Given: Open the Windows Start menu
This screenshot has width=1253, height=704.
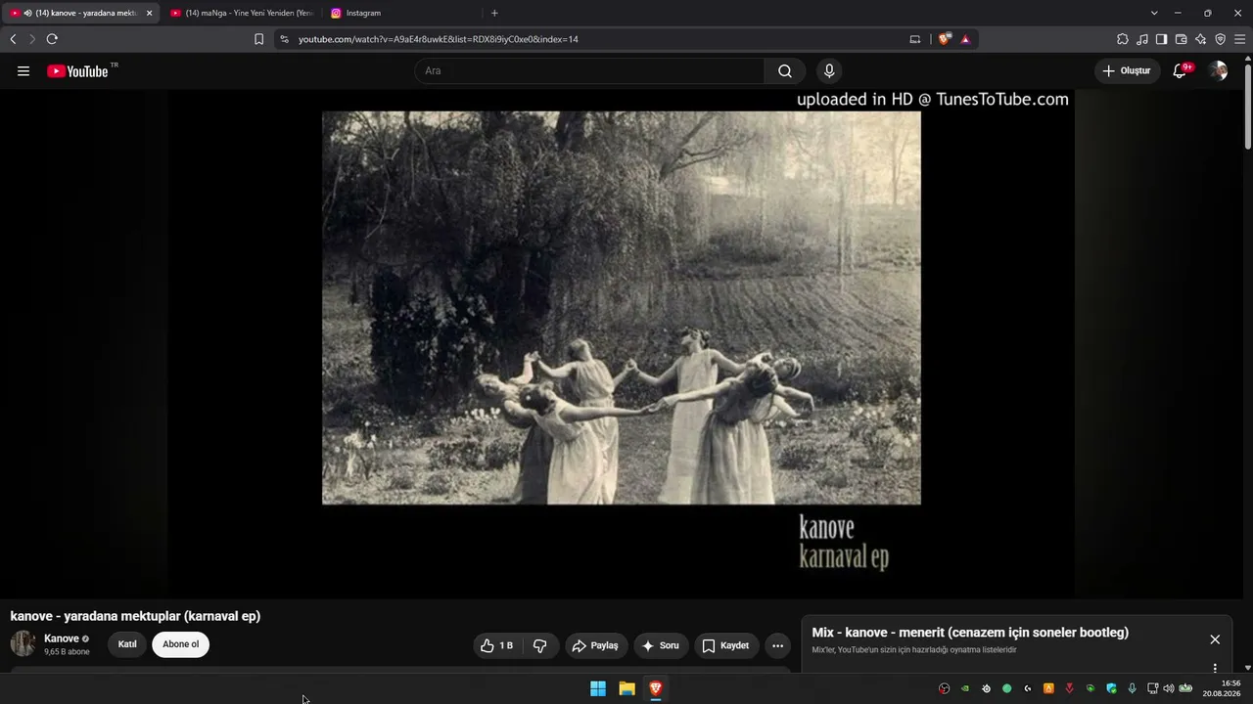Looking at the screenshot, I should click(x=598, y=688).
